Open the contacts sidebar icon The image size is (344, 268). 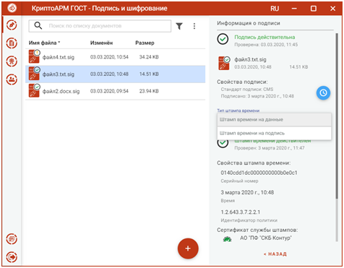12,79
